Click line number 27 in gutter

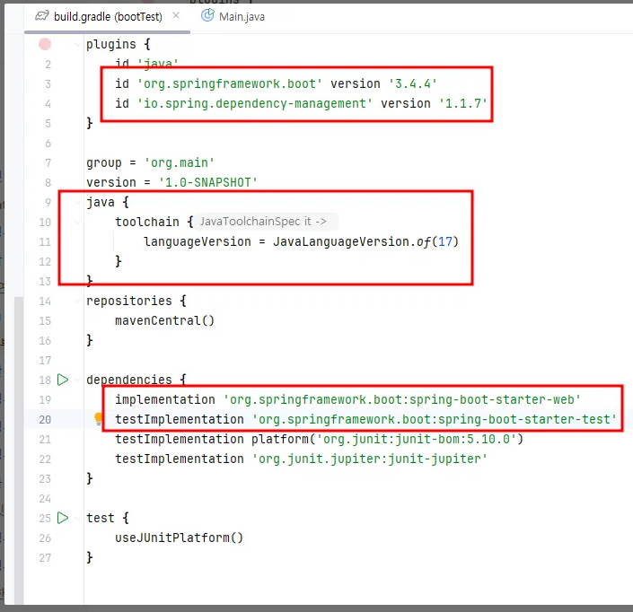coord(45,558)
